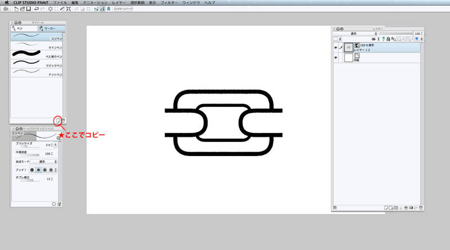This screenshot has height=250, width=450.
Task: Open the 選択範囲 menu
Action: tap(137, 3)
